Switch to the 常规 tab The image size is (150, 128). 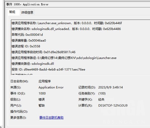click(x=12, y=12)
